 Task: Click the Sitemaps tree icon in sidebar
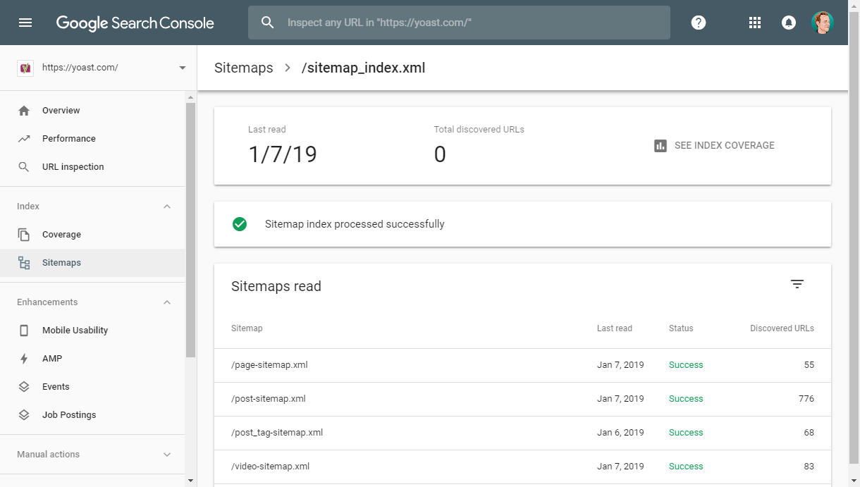pyautogui.click(x=23, y=262)
